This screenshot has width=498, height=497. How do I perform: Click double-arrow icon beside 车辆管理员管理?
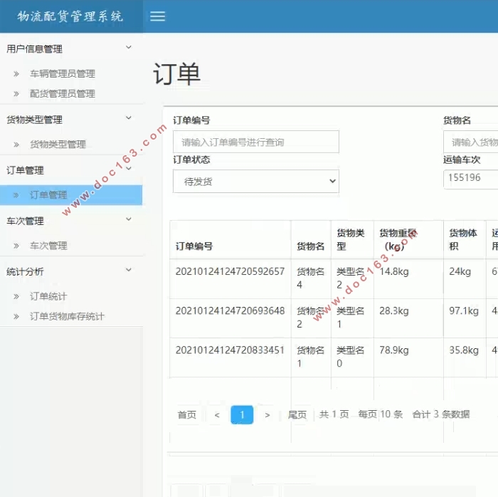point(16,74)
